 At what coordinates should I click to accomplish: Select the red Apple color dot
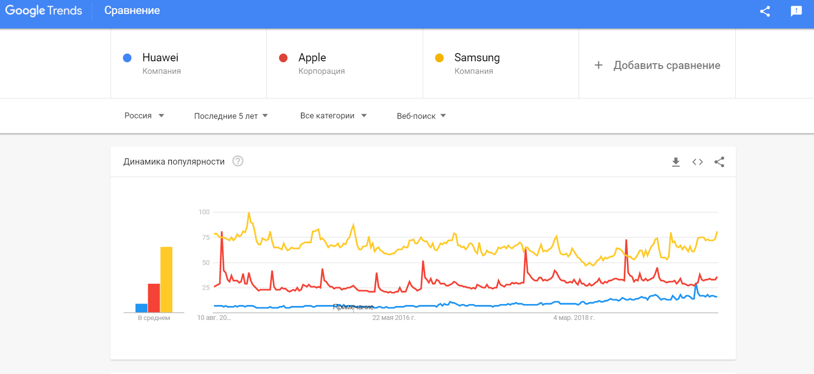click(x=283, y=57)
